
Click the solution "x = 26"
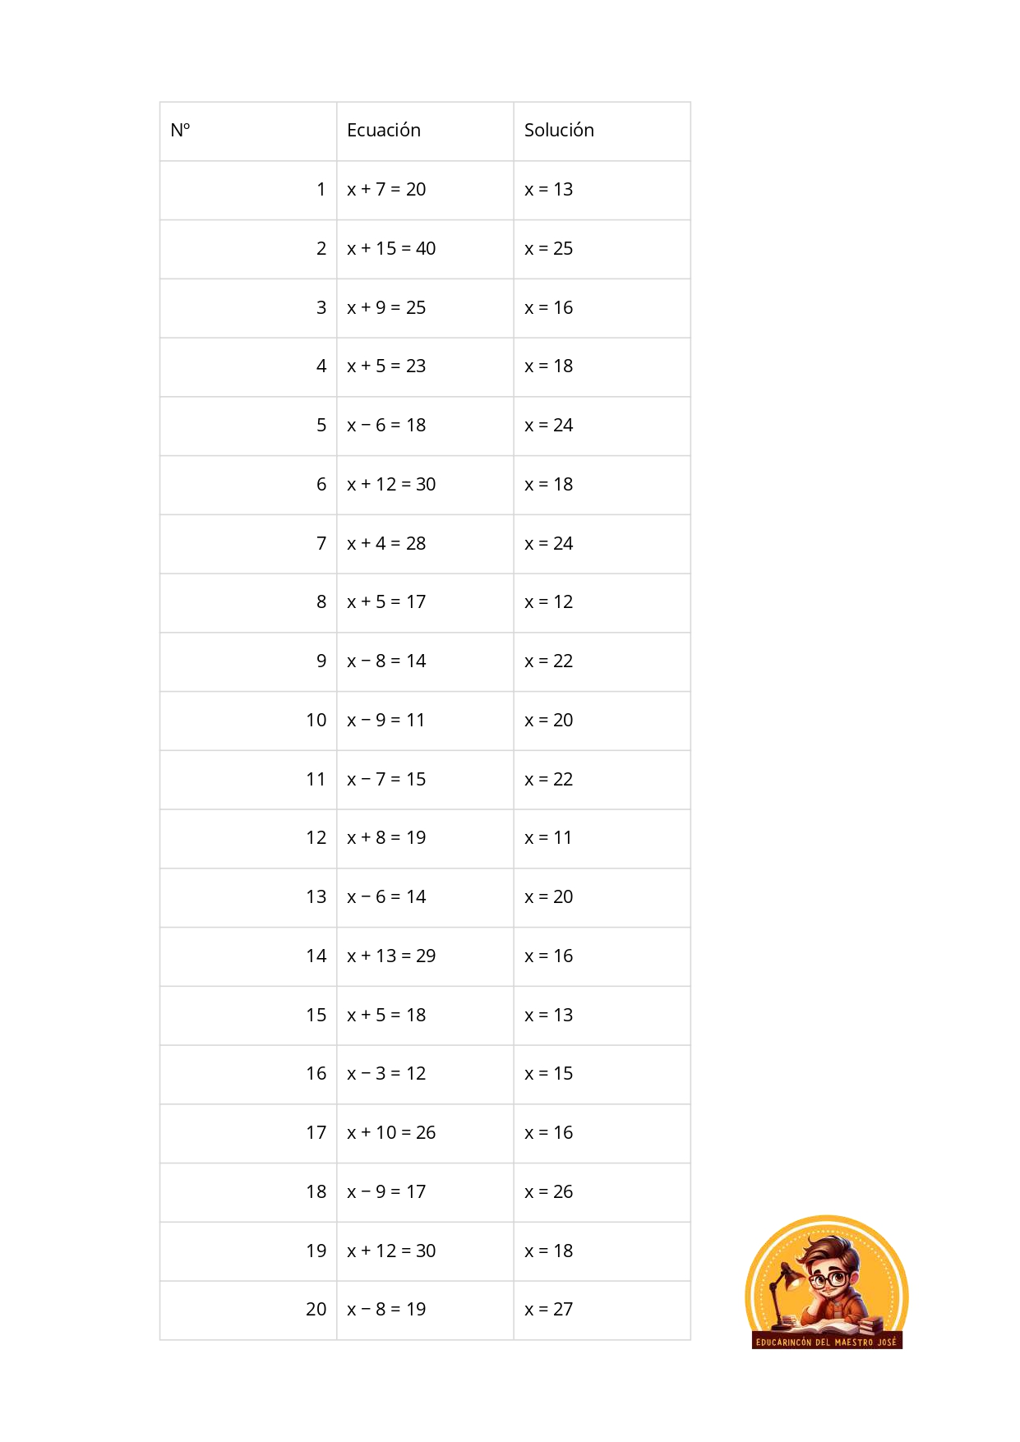548,1192
